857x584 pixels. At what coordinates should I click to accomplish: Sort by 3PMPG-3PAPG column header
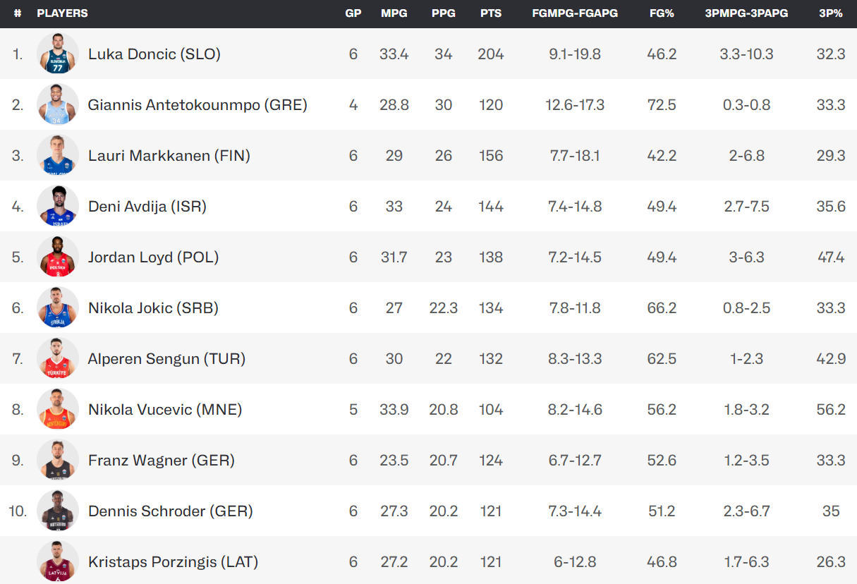(x=746, y=13)
